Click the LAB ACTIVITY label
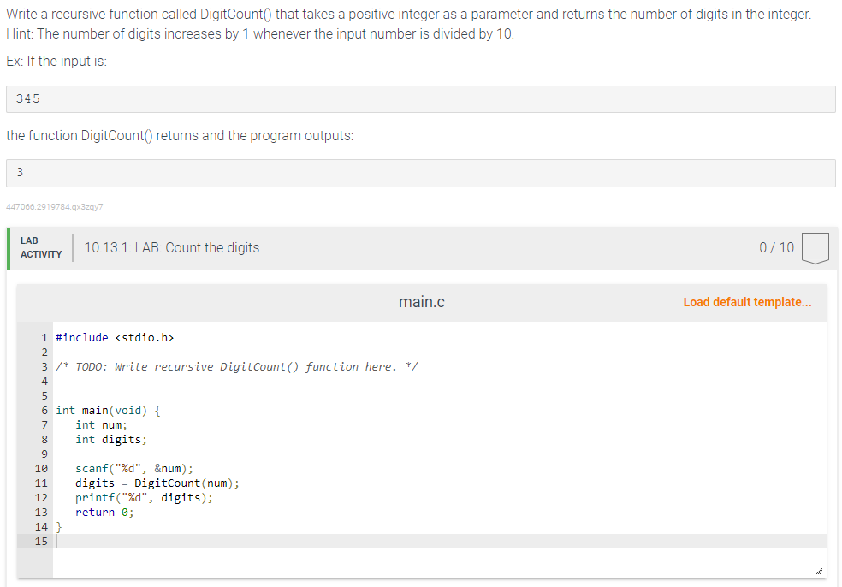The width and height of the screenshot is (842, 587). point(41,247)
